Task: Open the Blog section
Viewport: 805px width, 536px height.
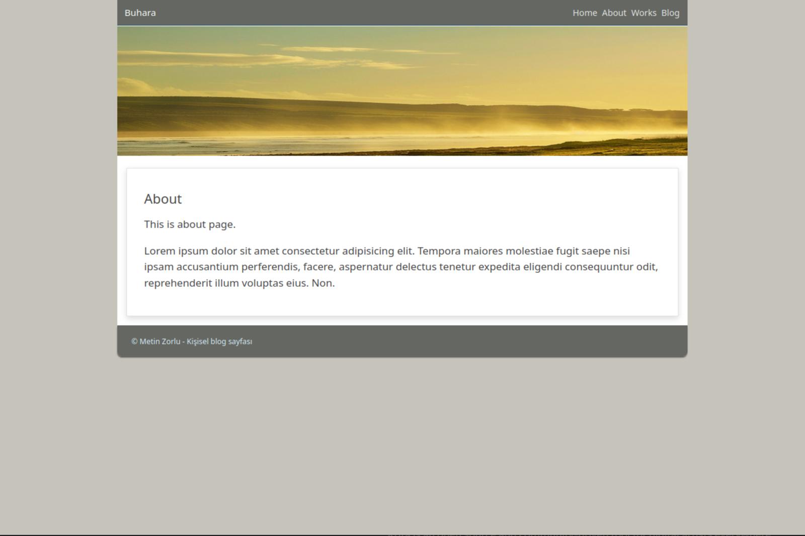Action: click(x=670, y=13)
